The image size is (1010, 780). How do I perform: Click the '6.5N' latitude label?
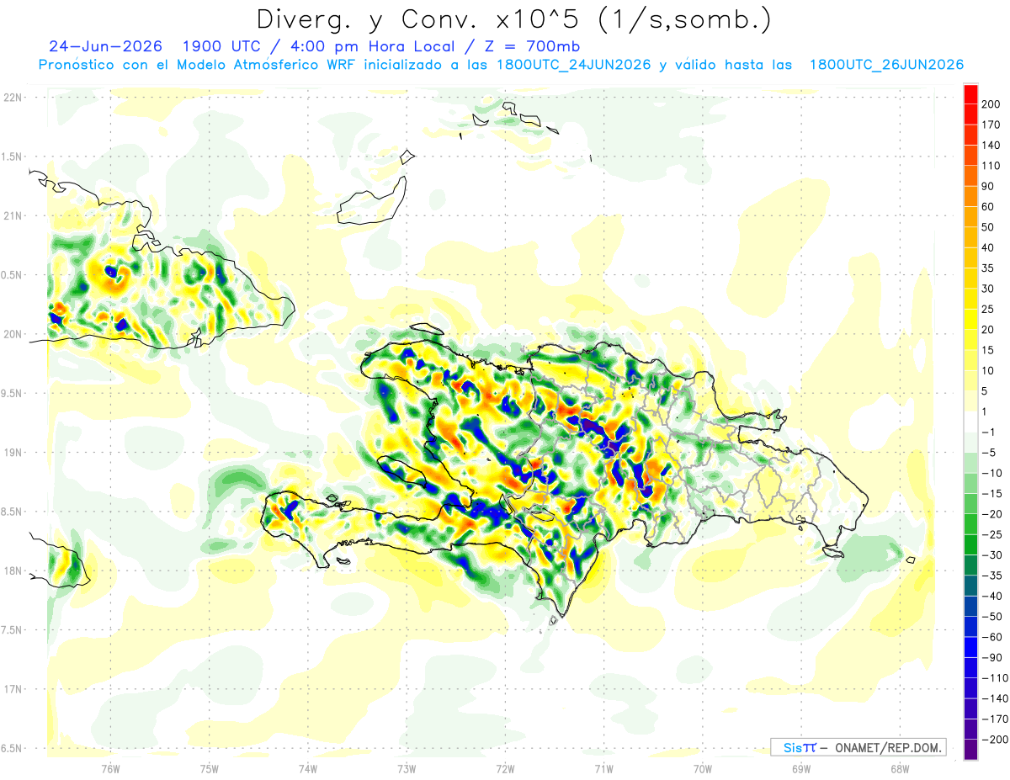pos(12,748)
